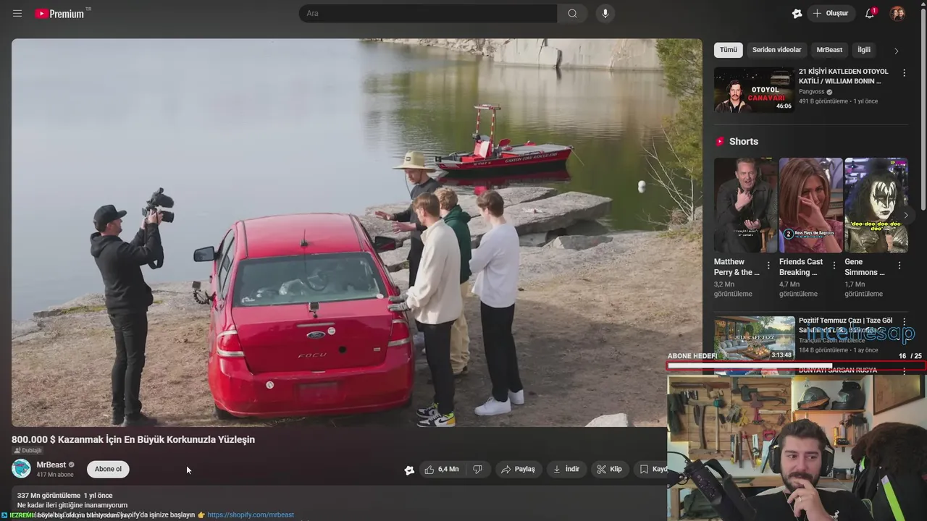Open the Oluştur create menu
The width and height of the screenshot is (927, 521).
tap(830, 13)
